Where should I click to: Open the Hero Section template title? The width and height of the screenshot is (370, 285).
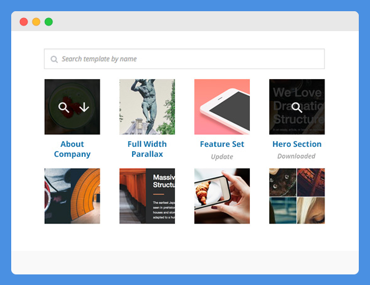click(297, 144)
